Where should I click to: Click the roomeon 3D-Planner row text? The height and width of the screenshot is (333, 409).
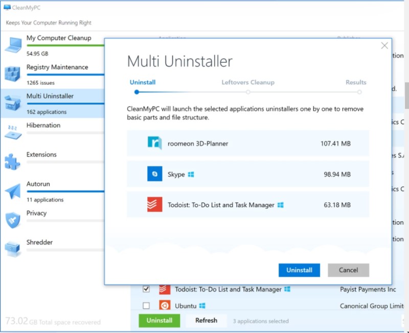click(198, 144)
